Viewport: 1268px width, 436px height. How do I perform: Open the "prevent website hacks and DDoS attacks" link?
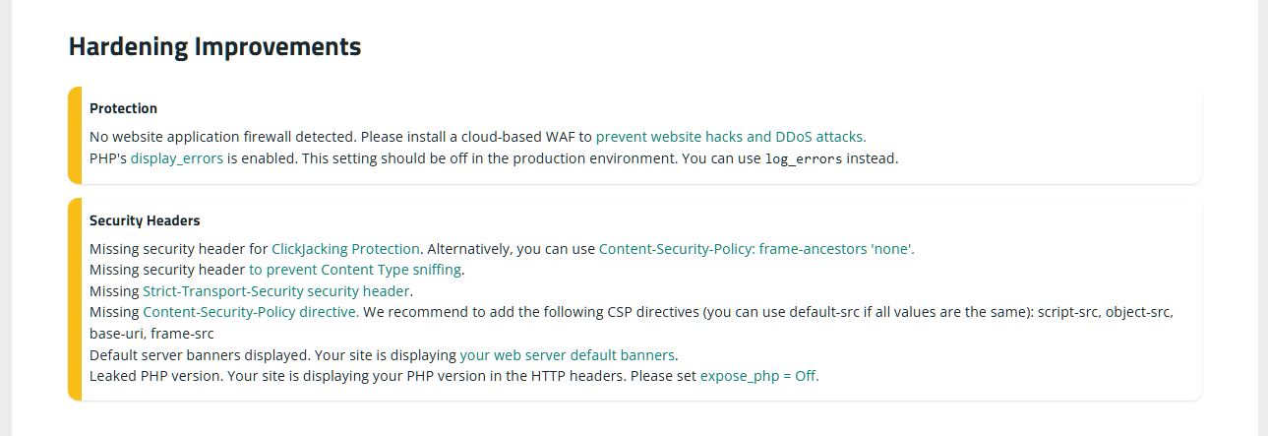click(730, 137)
